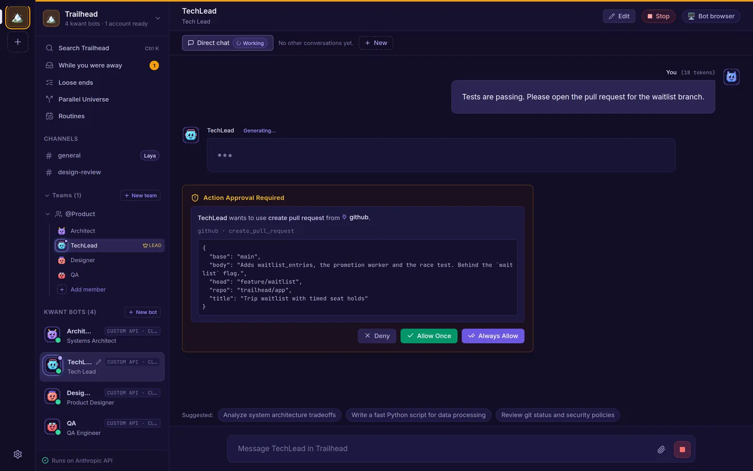
Task: Click the Architect avatar in Kwant Bots list
Action: point(52,335)
